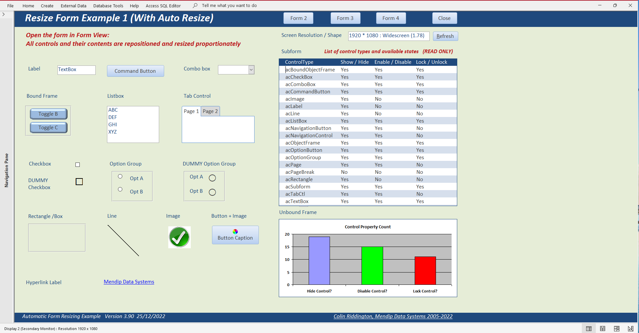The width and height of the screenshot is (639, 333).
Task: Switch to Layout View in status bar
Action: 616,329
